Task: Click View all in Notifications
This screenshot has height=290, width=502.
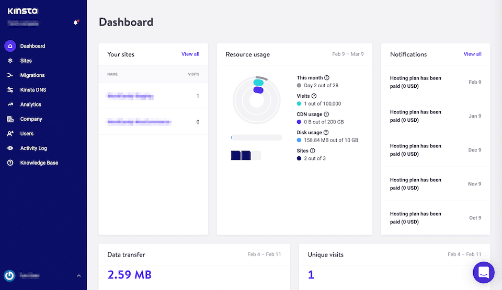Action: (x=472, y=54)
